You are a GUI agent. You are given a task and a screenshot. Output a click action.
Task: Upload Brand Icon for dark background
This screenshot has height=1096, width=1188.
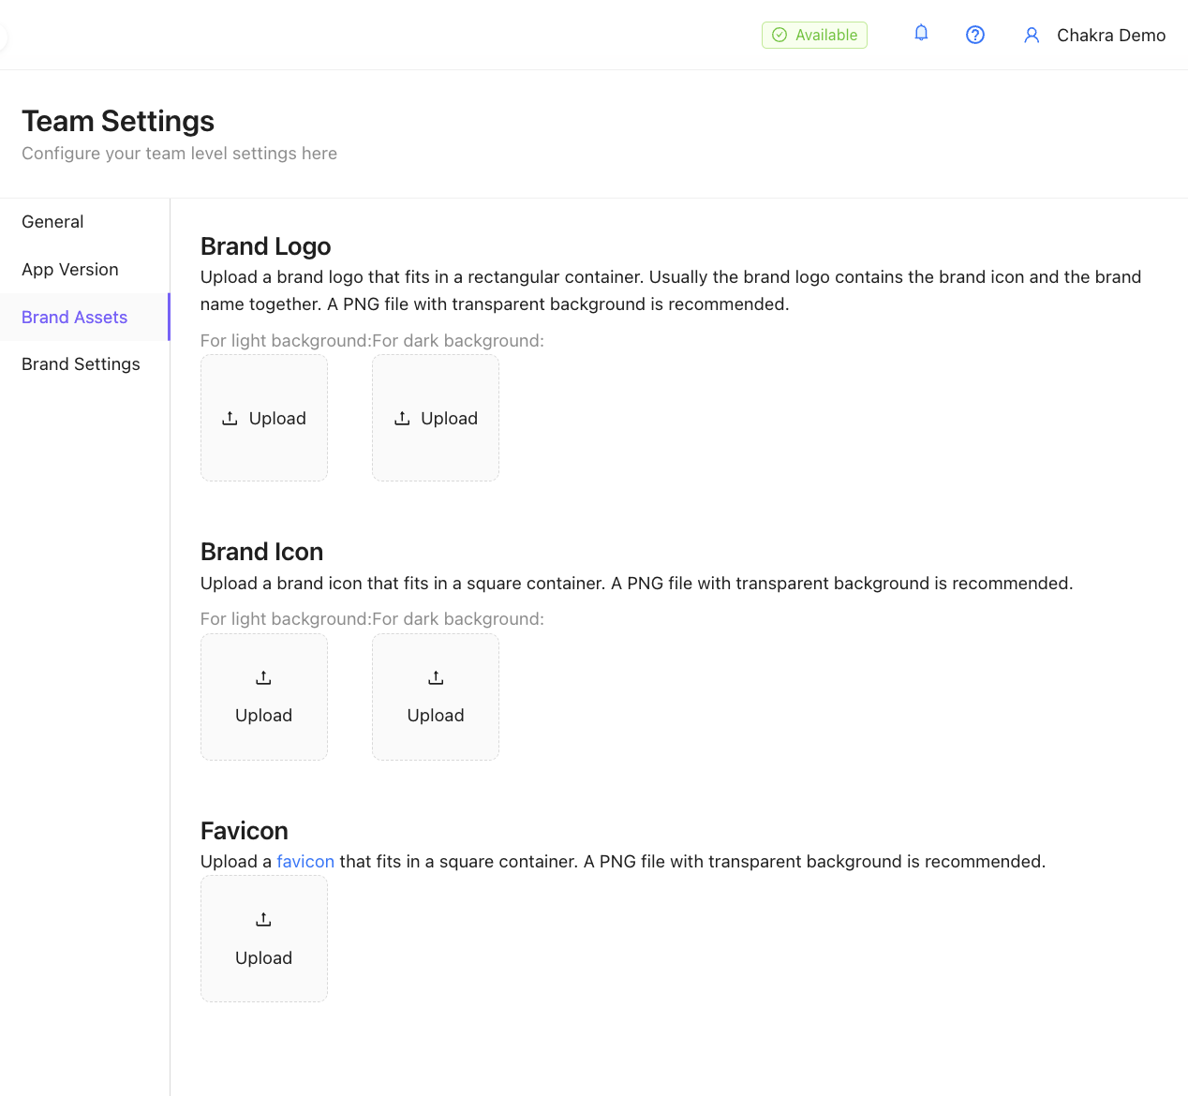pos(436,697)
